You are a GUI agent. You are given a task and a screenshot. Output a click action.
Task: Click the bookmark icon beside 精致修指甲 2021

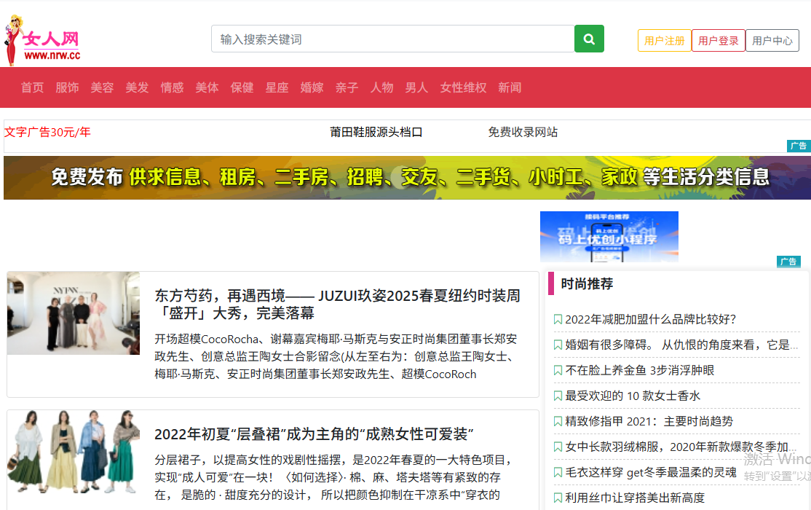point(558,421)
